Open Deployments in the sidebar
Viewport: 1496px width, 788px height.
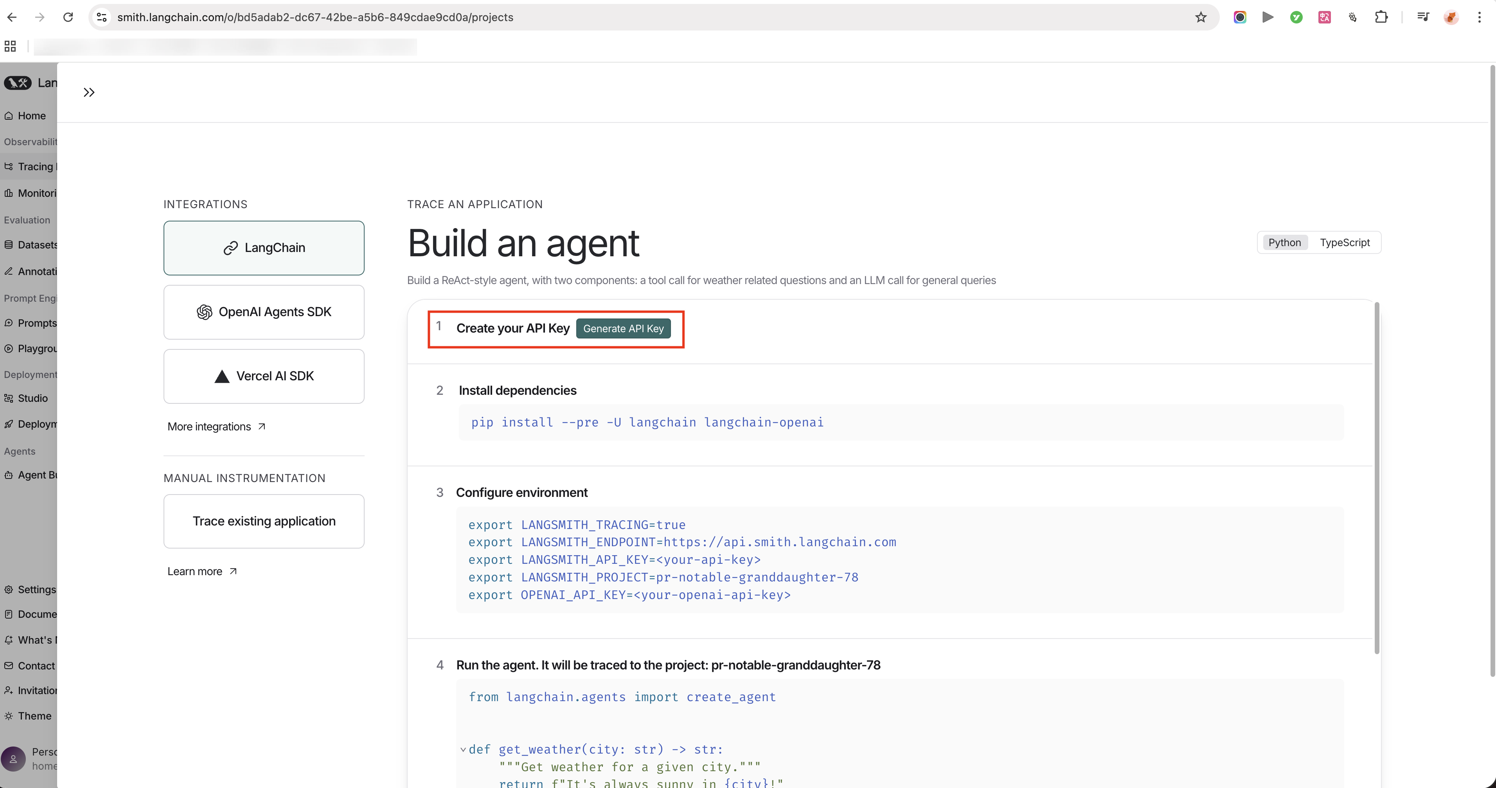click(29, 424)
